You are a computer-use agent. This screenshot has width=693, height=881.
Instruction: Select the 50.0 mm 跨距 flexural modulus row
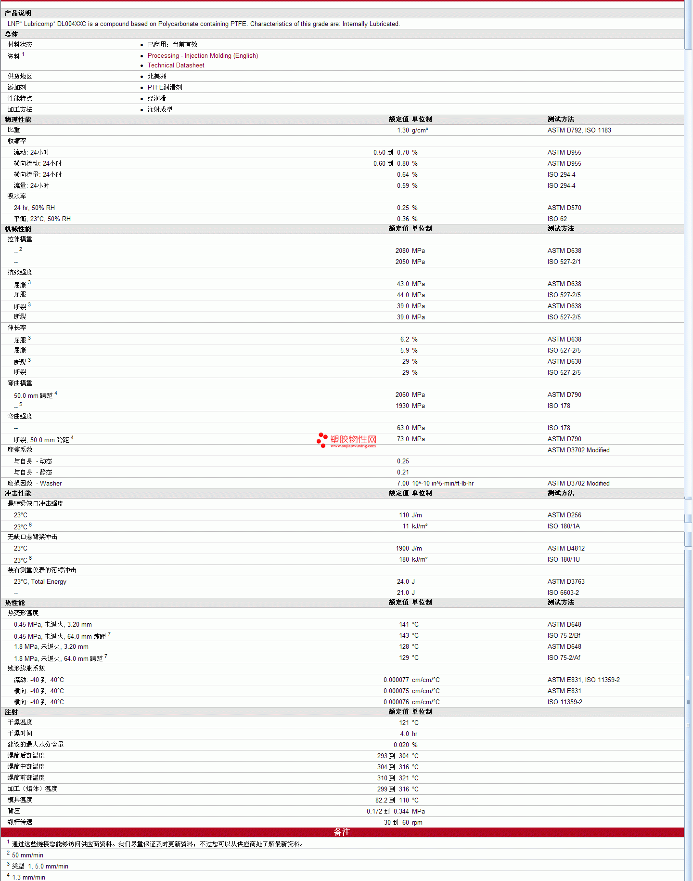342,394
